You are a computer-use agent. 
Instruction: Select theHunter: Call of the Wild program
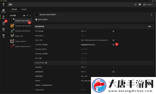click(x=21, y=26)
